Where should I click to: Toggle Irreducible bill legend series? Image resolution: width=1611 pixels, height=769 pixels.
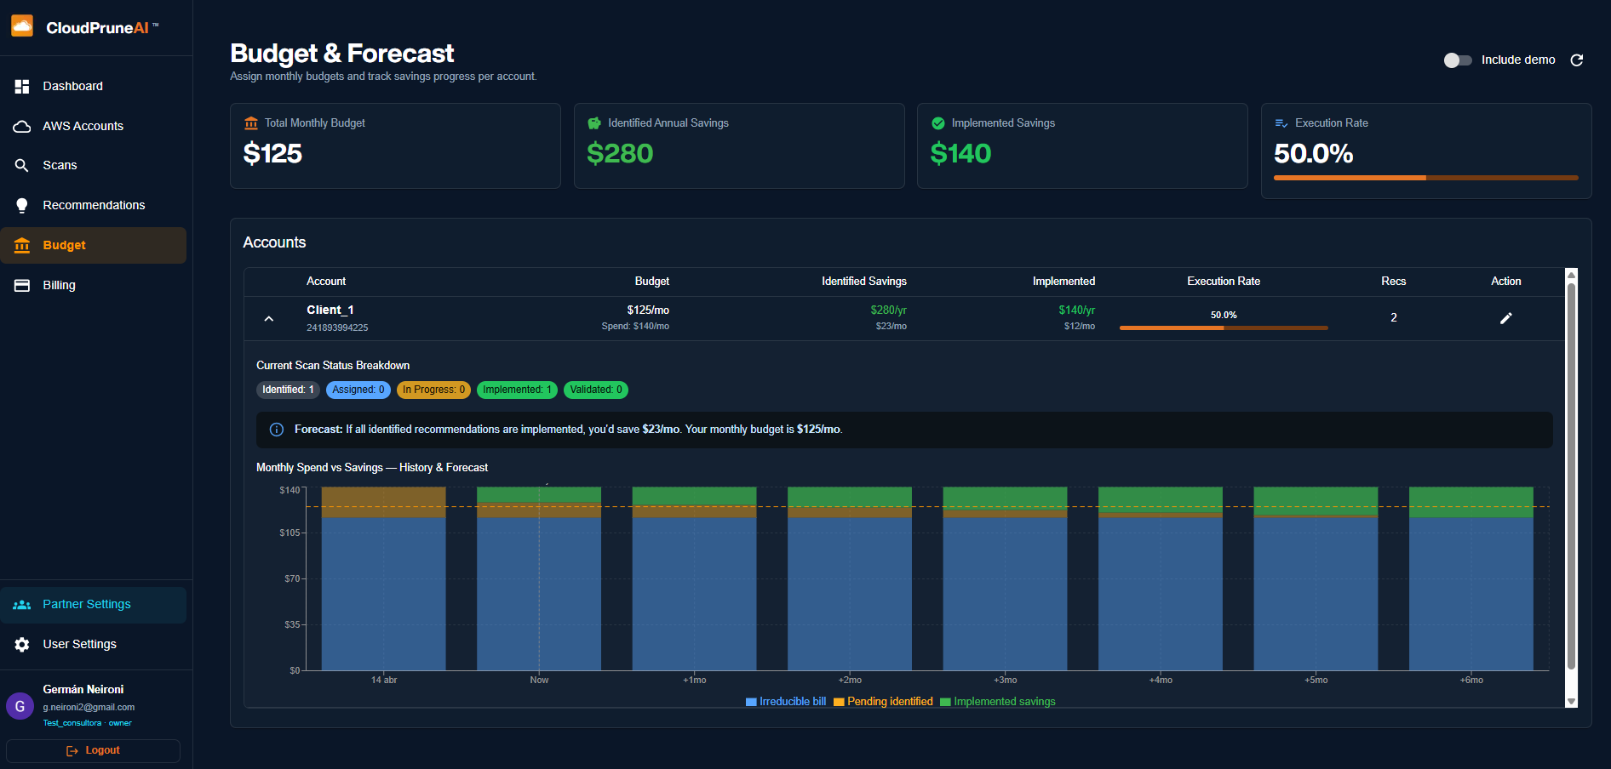point(786,702)
